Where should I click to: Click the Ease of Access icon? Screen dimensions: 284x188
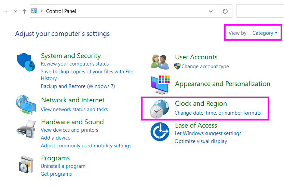160,132
